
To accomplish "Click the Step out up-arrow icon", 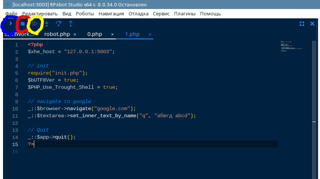I will [71, 24].
